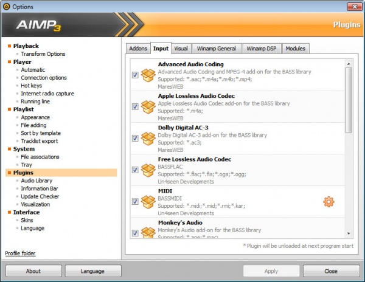The width and height of the screenshot is (365, 282).
Task: Select the Advanced Audio Coding plugin title
Action: [191, 64]
